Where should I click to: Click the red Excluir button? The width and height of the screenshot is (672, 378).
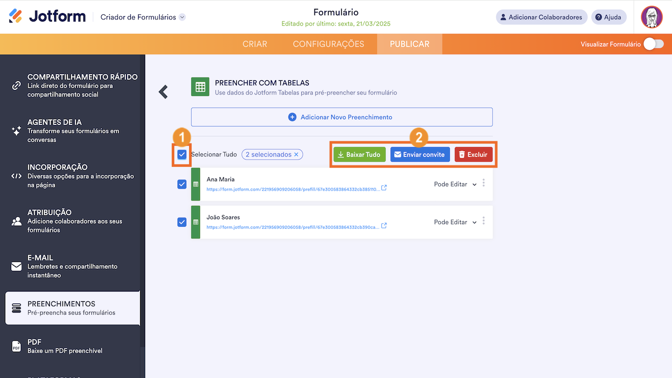pos(474,154)
